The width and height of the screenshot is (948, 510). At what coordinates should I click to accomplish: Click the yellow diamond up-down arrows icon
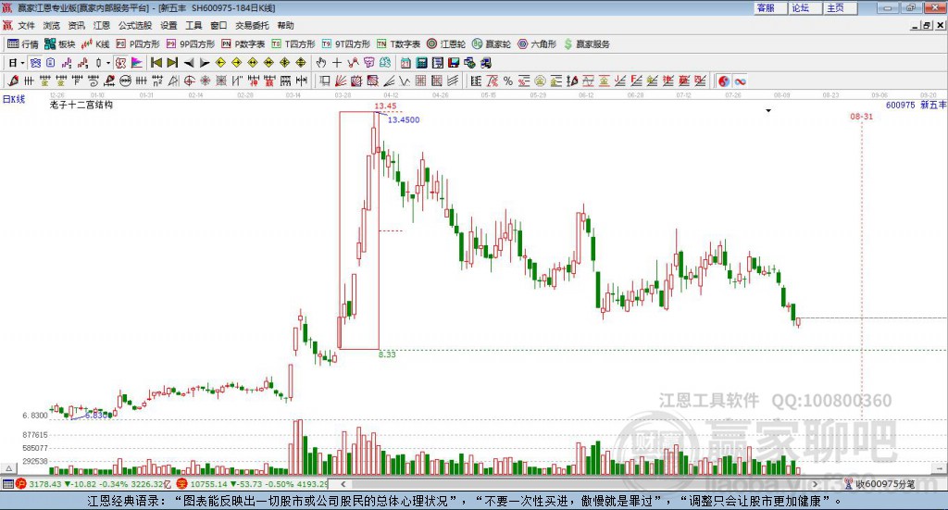(301, 63)
